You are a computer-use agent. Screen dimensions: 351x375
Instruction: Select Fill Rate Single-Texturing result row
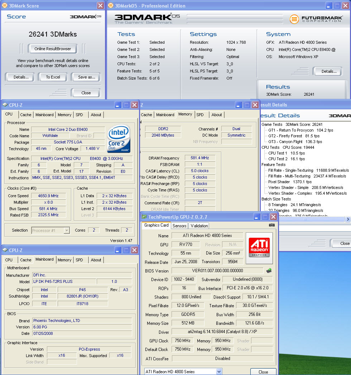[x=308, y=170]
